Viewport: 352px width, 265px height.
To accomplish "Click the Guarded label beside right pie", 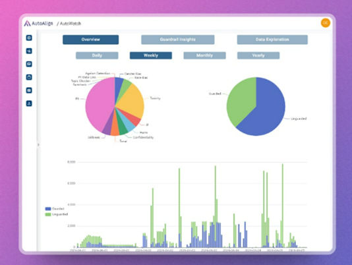I will coord(215,94).
